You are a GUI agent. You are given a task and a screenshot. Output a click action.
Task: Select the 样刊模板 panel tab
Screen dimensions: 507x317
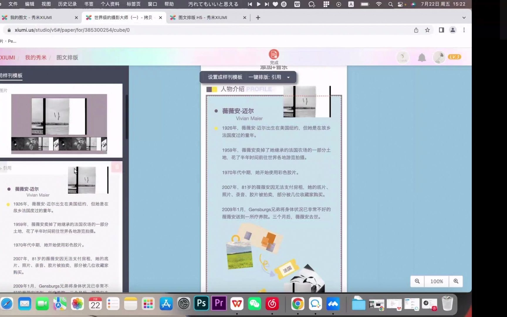point(11,76)
